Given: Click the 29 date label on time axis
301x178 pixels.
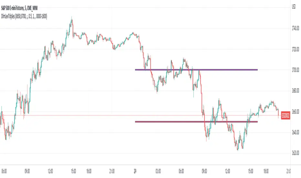Looking at the screenshot, I should pyautogui.click(x=135, y=170).
